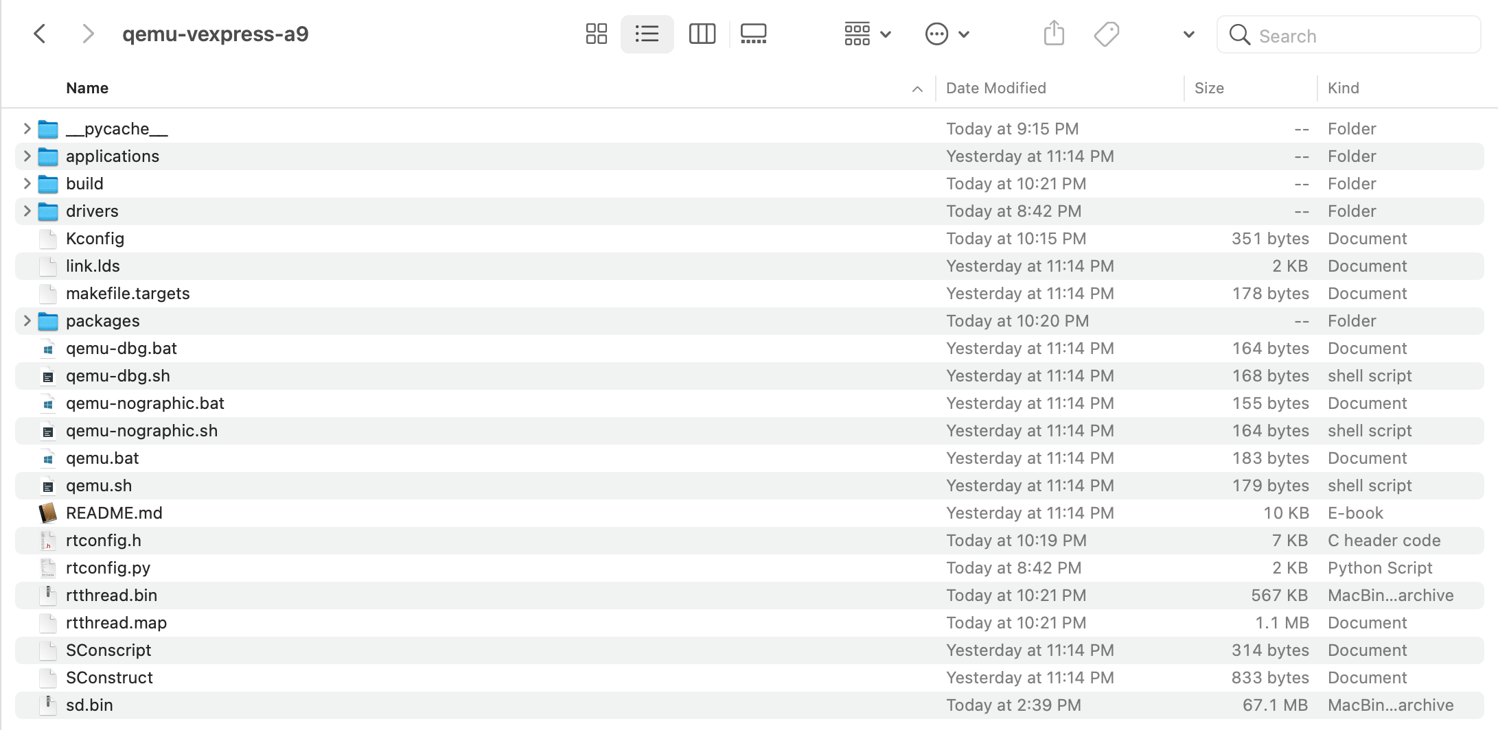
Task: Select the README.md file icon
Action: pyautogui.click(x=47, y=513)
